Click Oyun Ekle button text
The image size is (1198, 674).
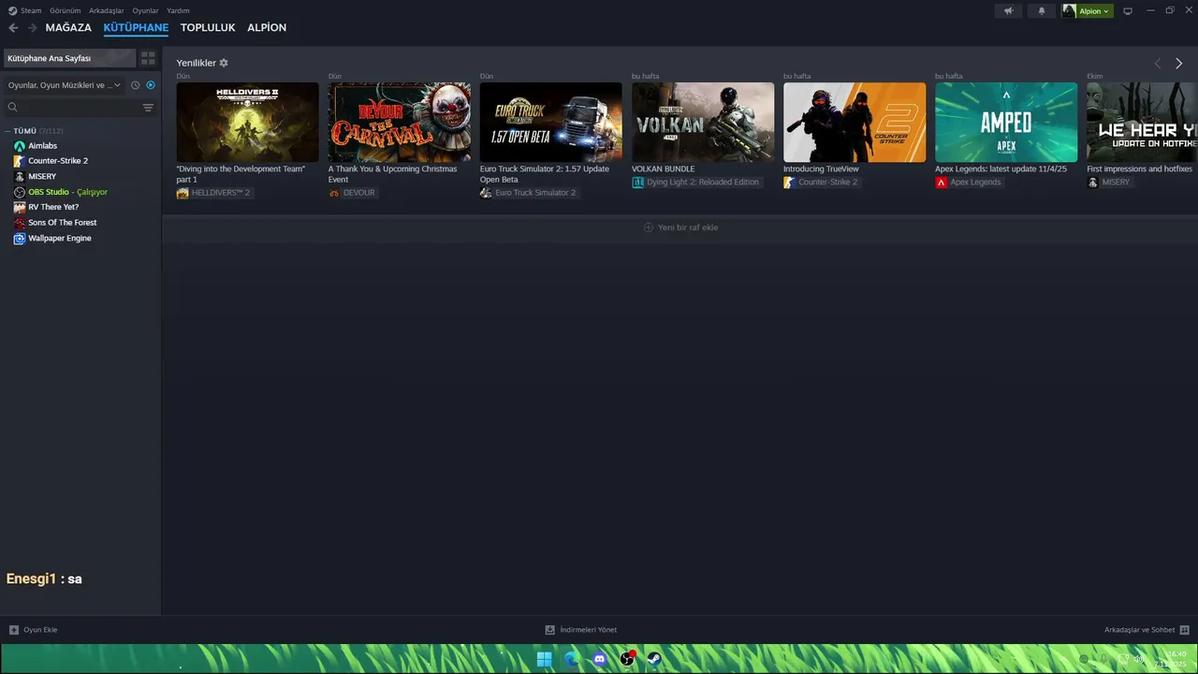click(40, 630)
